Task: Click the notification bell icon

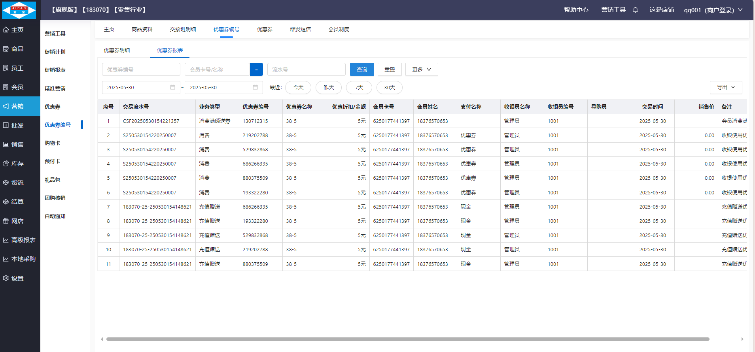Action: [x=635, y=10]
